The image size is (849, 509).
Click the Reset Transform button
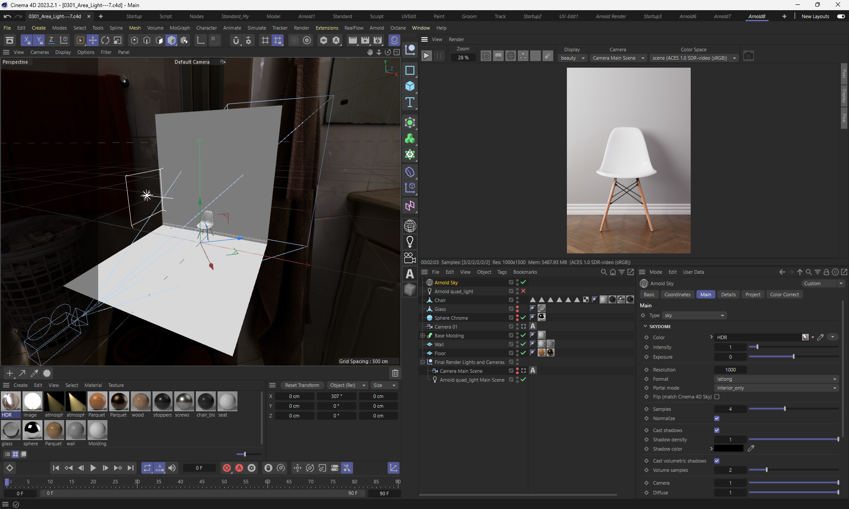click(x=302, y=385)
